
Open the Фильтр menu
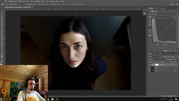[43, 1]
